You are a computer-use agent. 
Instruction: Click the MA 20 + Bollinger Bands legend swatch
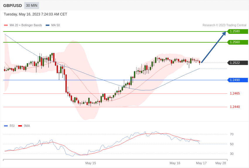pyautogui.click(x=6, y=25)
